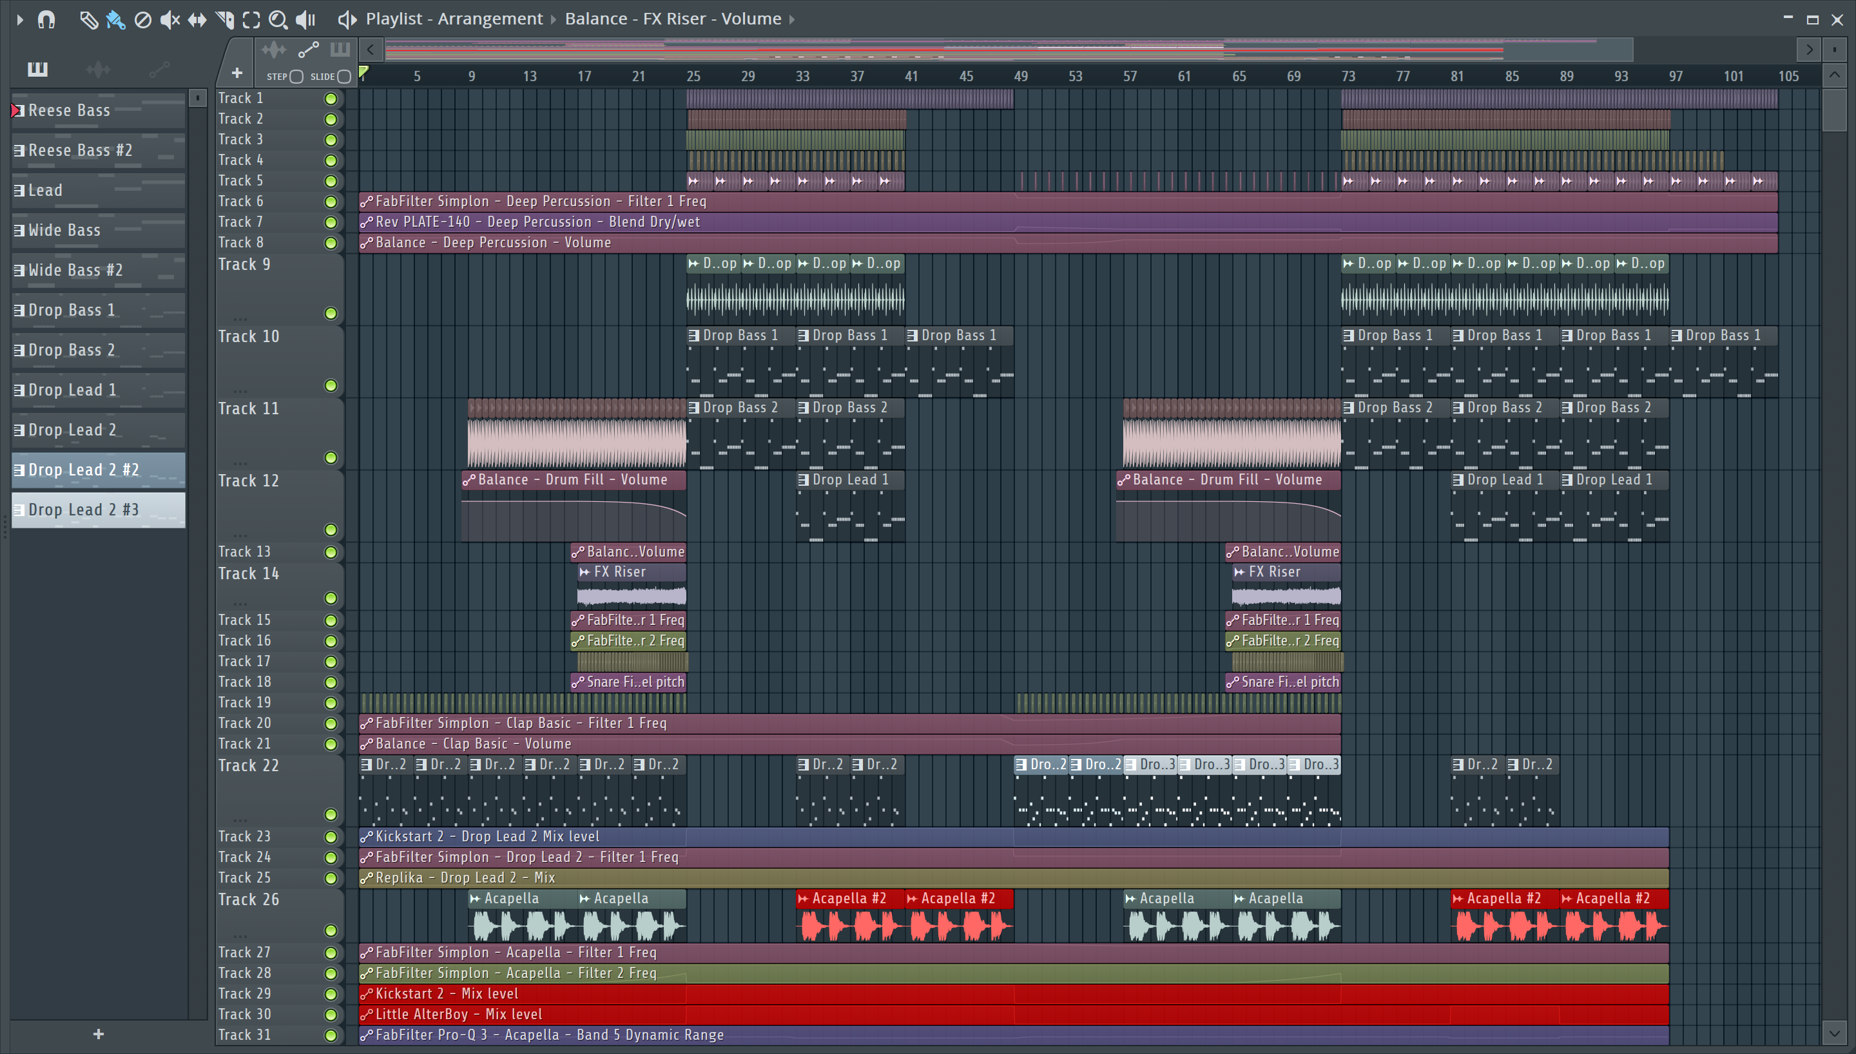Select Wide Bass pattern

pyautogui.click(x=99, y=229)
